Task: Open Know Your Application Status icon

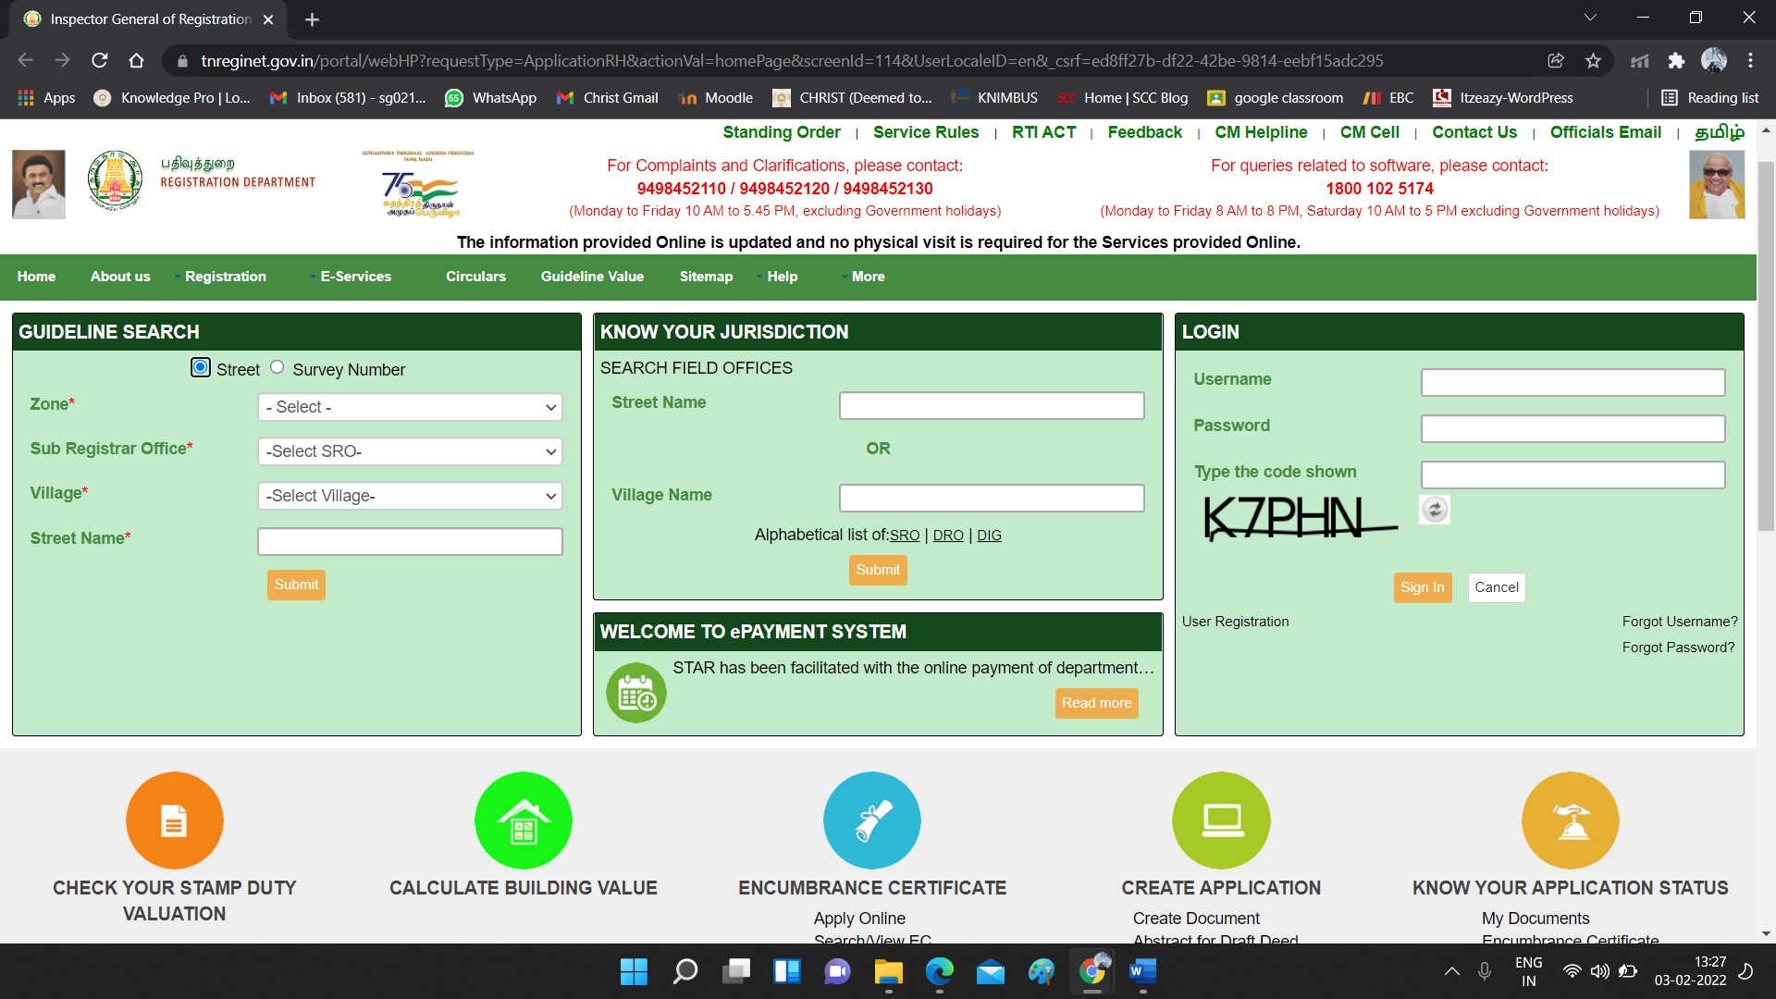Action: [x=1570, y=820]
